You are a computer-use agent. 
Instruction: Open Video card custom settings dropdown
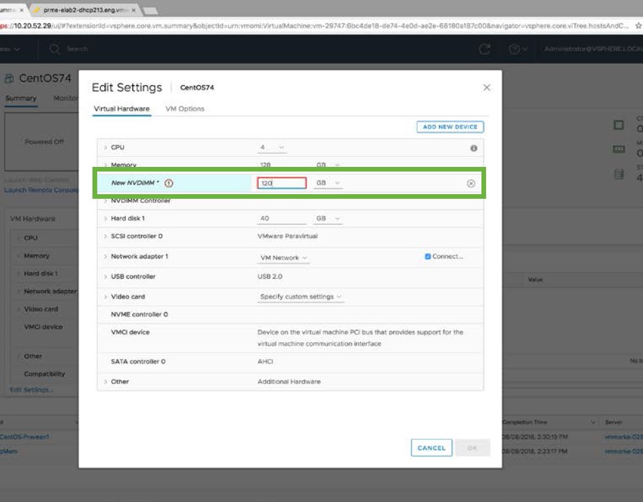[x=301, y=297]
